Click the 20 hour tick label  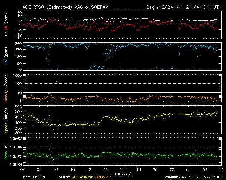coord(155,169)
